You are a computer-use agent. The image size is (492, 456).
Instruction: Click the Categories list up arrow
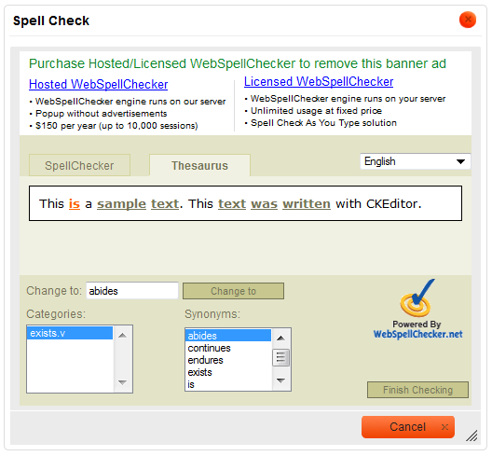pos(122,336)
